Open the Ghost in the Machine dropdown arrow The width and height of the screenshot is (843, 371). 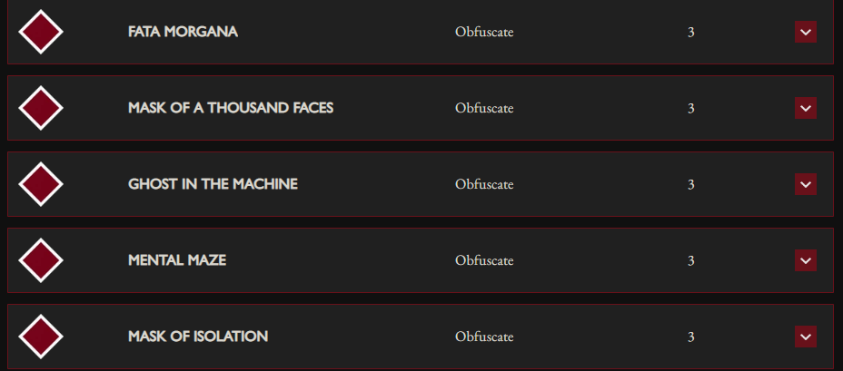(806, 184)
